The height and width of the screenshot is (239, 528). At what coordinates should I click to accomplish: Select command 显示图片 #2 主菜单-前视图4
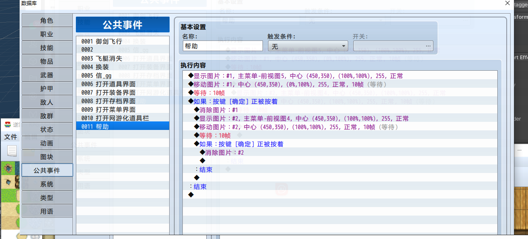click(340, 118)
